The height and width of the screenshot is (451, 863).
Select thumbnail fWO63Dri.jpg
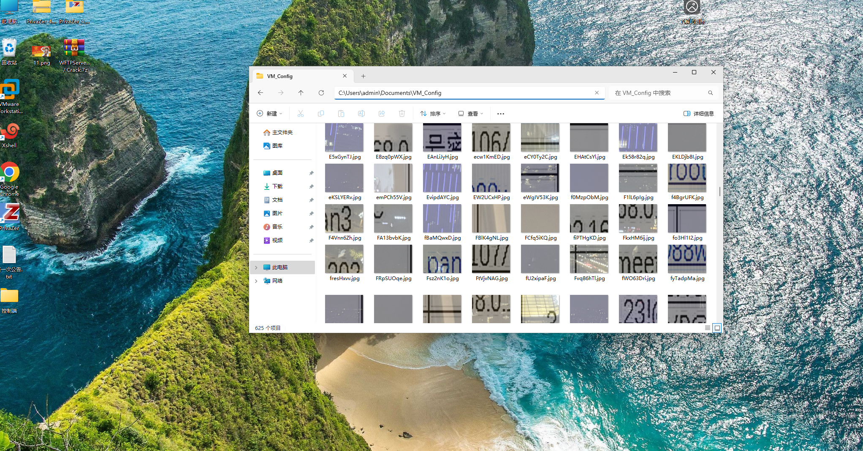[x=638, y=259]
